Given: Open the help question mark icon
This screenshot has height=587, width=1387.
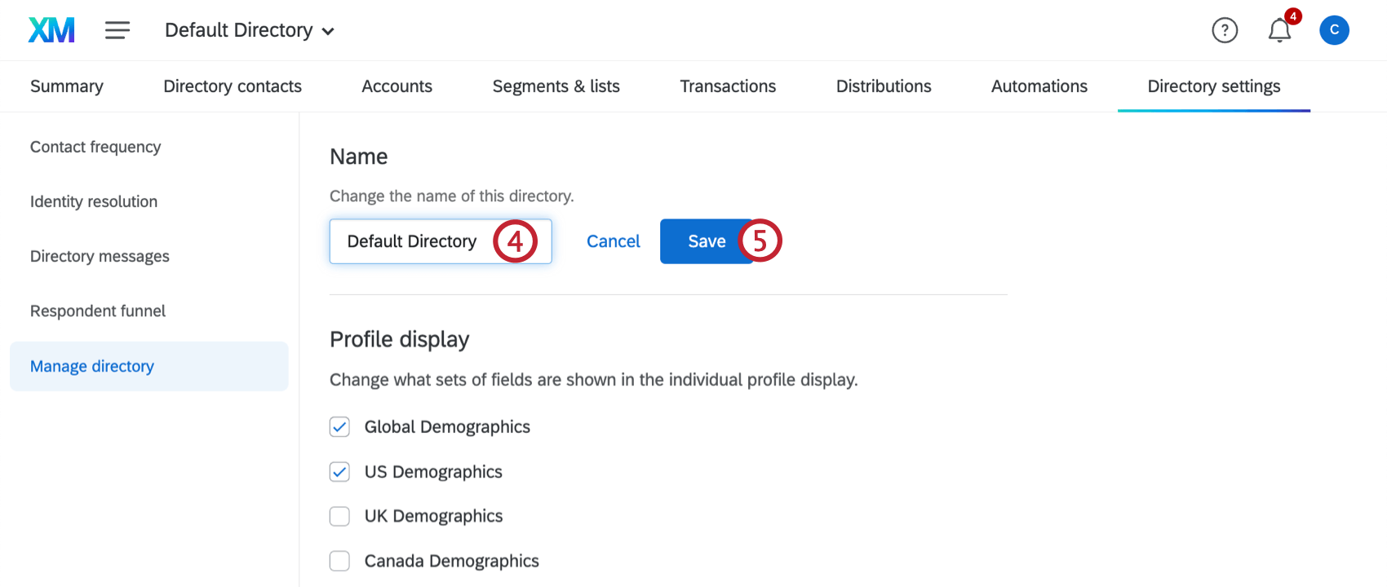Looking at the screenshot, I should click(x=1225, y=30).
